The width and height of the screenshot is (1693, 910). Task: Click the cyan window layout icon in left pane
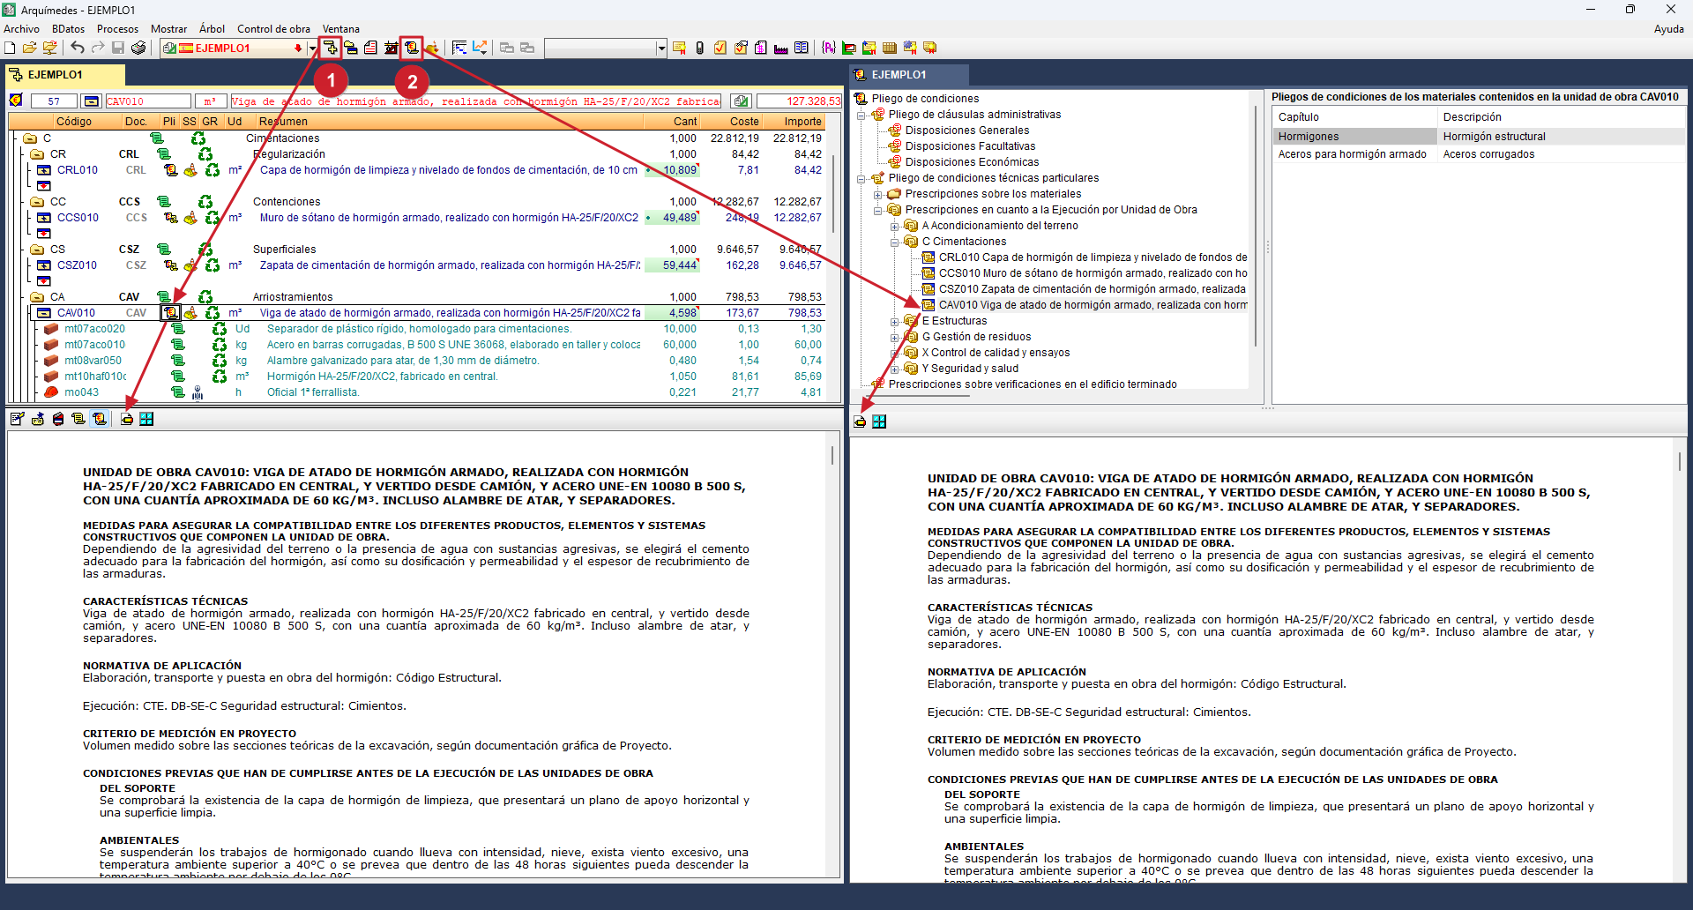pyautogui.click(x=146, y=419)
